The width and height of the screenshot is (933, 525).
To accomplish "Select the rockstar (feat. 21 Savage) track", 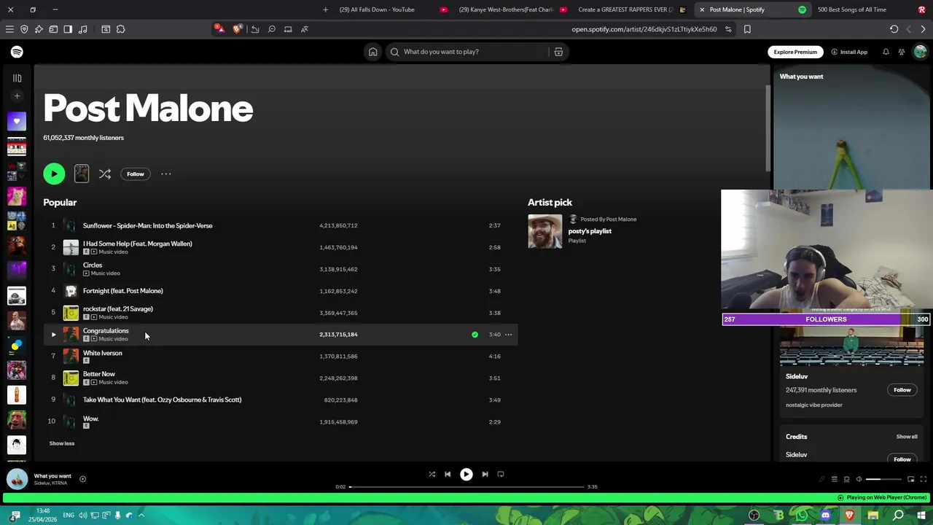I will tap(118, 308).
